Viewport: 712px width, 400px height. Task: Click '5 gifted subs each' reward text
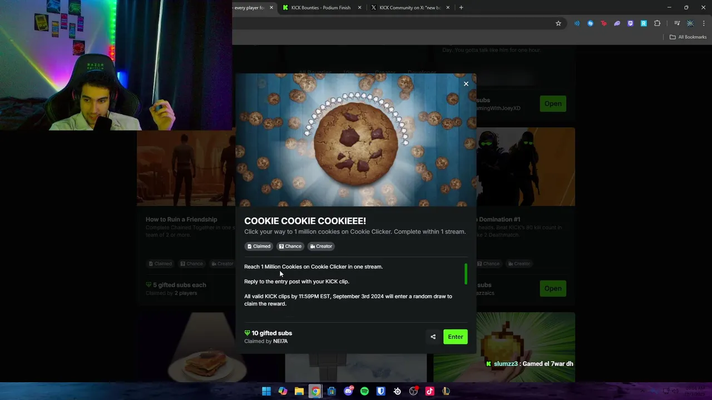[x=179, y=285]
